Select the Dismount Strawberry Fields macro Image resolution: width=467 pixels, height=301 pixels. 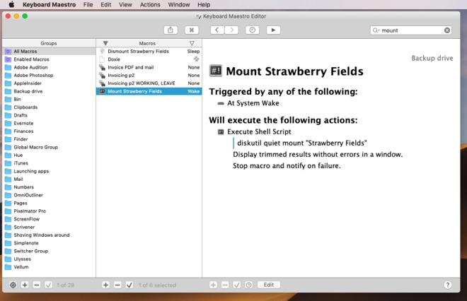[x=149, y=52]
